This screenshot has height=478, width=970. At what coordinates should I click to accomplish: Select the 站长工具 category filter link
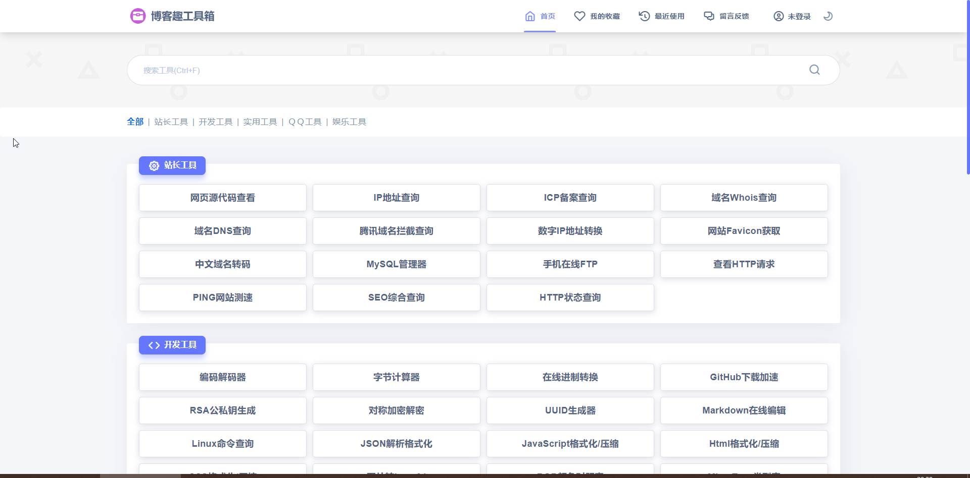(x=171, y=122)
